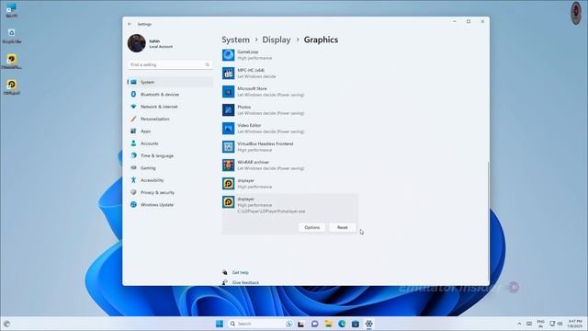
Task: Launch Microsoft Edge from the taskbar
Action: click(342, 324)
